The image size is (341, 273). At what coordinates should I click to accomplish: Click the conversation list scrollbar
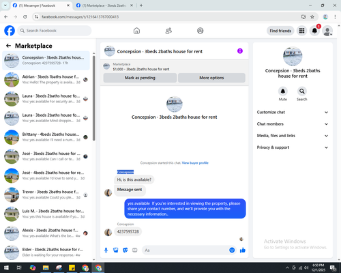coord(94,98)
